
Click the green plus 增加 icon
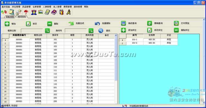[7, 24]
